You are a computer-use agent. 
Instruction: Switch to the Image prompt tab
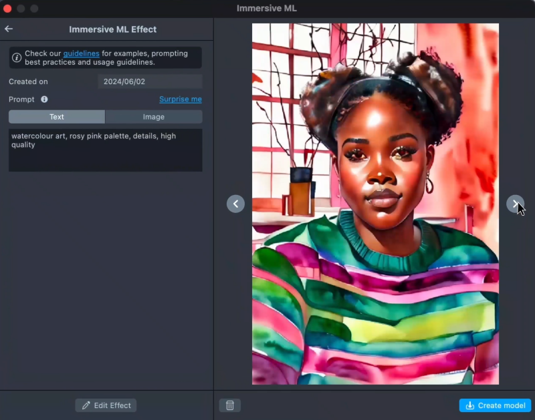pyautogui.click(x=153, y=117)
